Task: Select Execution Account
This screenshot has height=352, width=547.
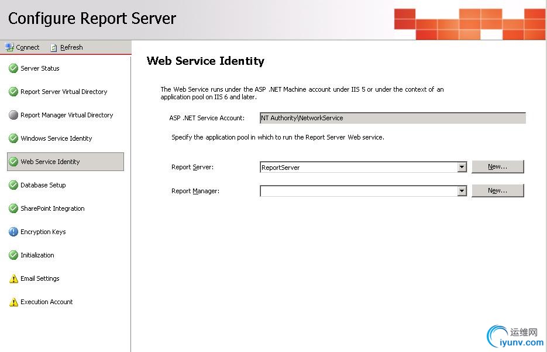Action: 46,302
